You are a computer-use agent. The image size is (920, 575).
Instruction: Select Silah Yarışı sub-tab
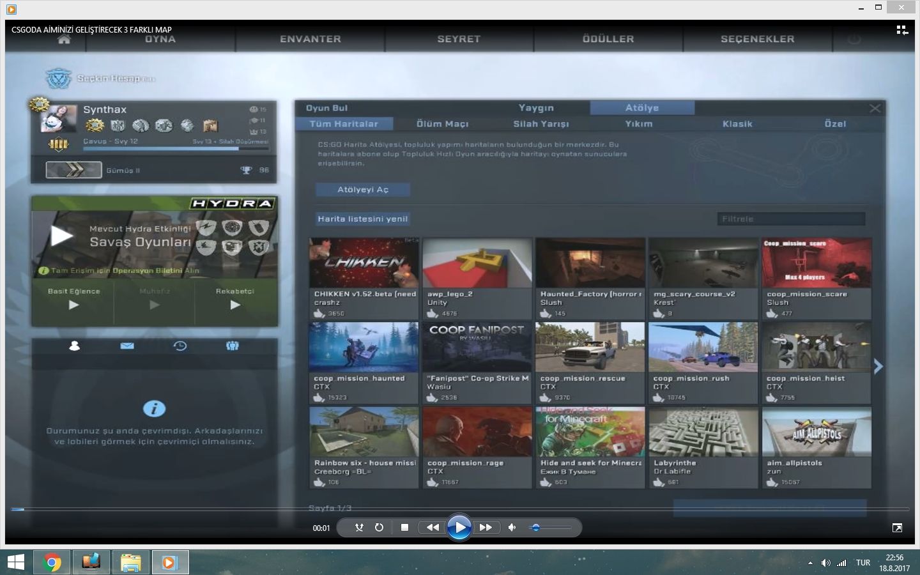541,123
